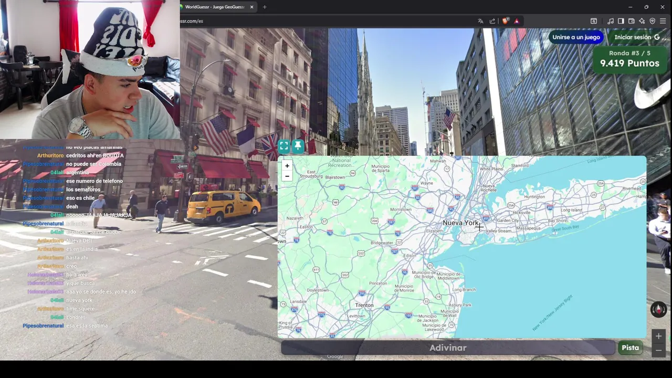Click Morristown on the map
Viewport: 672px width, 378px height.
coord(401,209)
